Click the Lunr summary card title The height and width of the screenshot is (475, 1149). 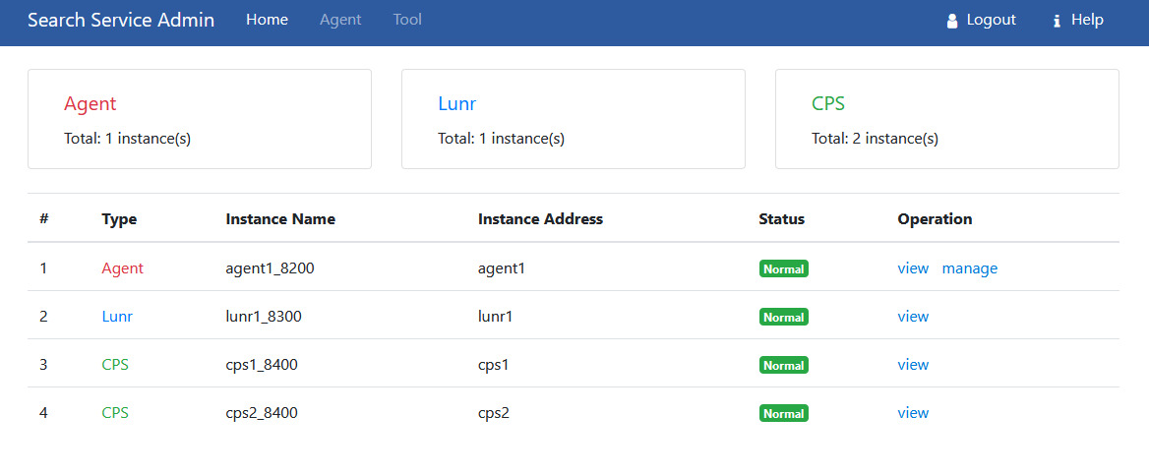(457, 104)
